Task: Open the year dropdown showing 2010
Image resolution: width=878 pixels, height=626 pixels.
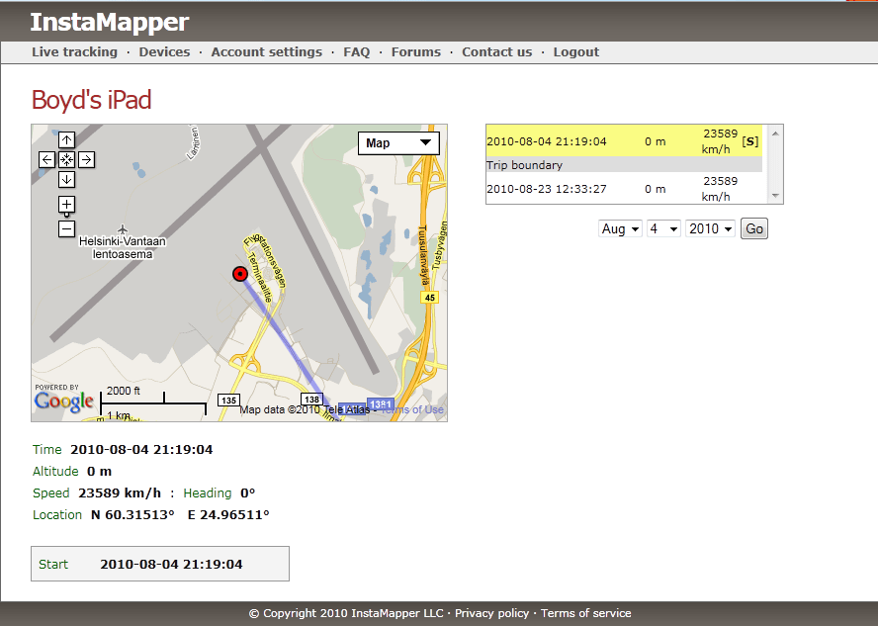Action: click(710, 228)
